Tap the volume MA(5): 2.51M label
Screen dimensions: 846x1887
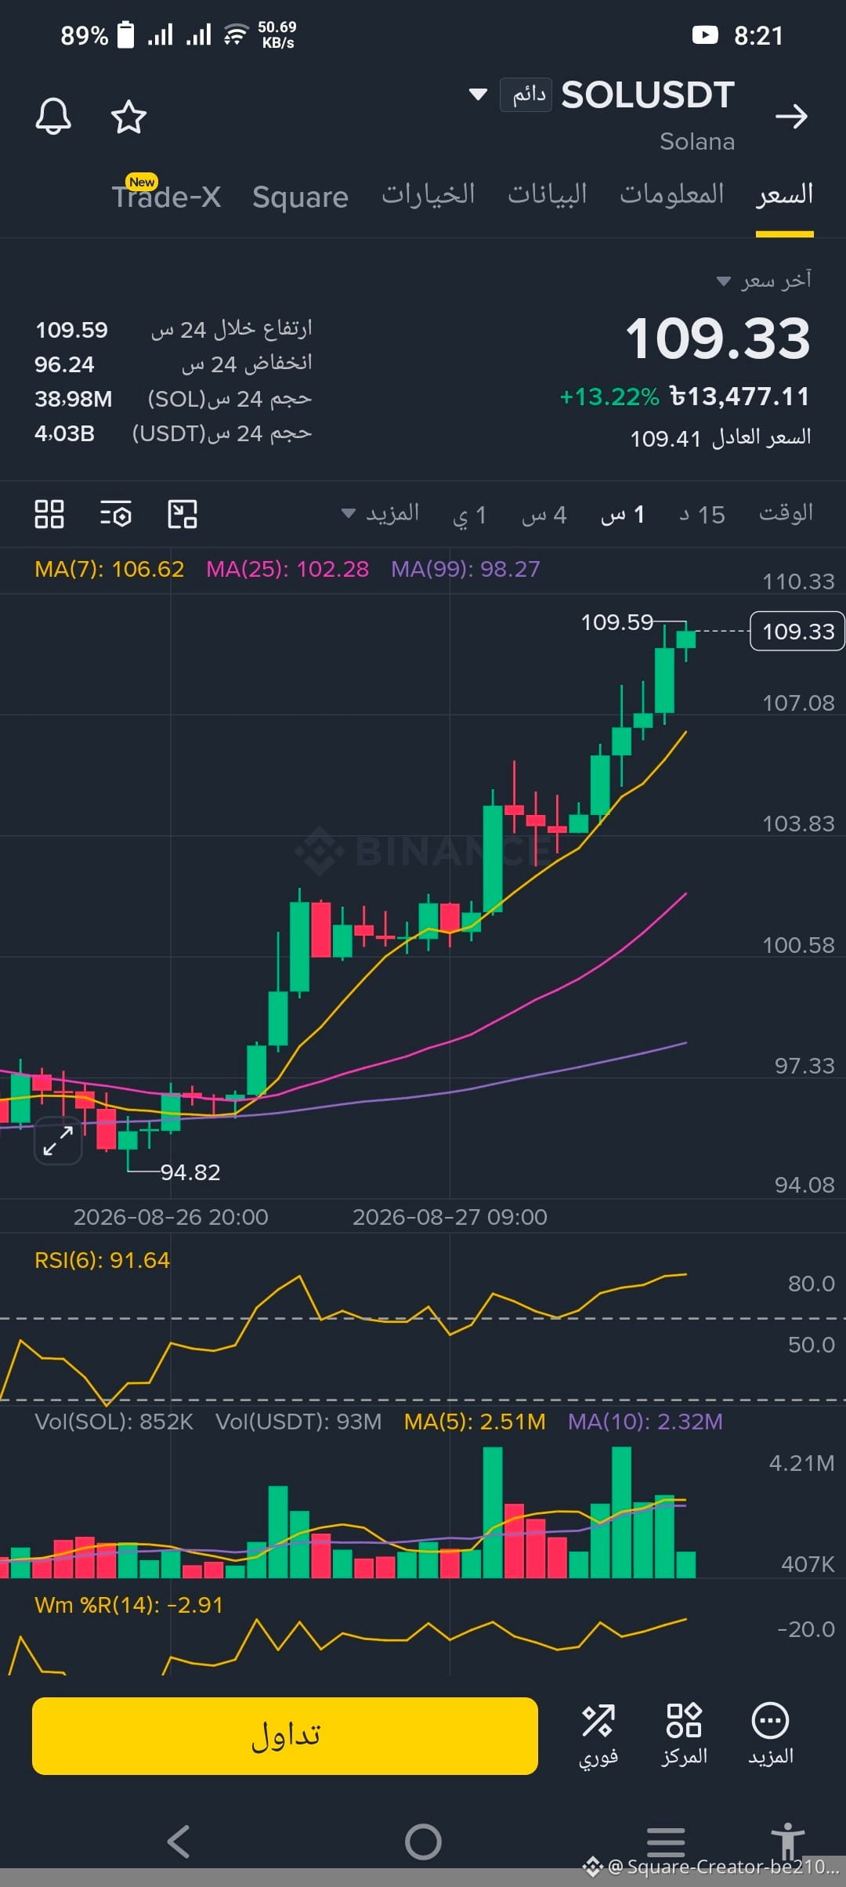[475, 1422]
